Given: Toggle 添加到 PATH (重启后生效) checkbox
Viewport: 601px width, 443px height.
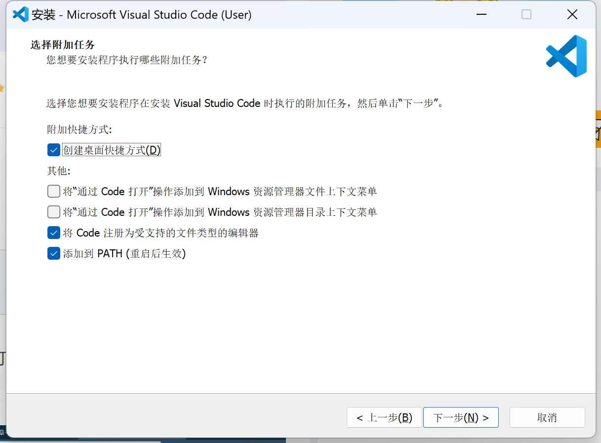Looking at the screenshot, I should pyautogui.click(x=54, y=253).
